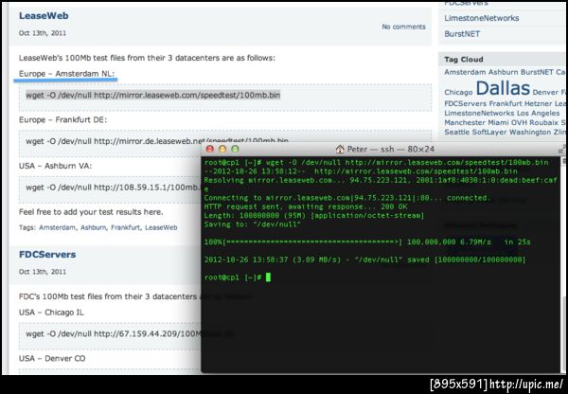Click the Tag Cloud heading
This screenshot has width=568, height=394.
click(464, 60)
